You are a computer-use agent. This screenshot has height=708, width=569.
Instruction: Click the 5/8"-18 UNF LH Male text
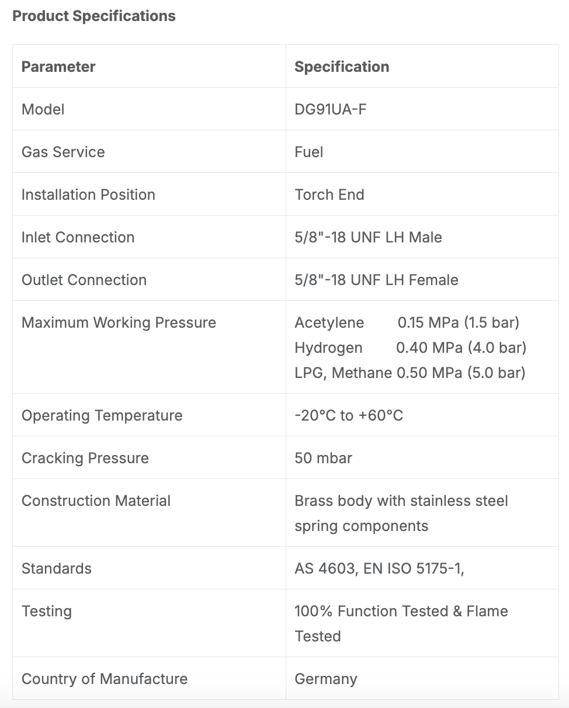tap(368, 237)
